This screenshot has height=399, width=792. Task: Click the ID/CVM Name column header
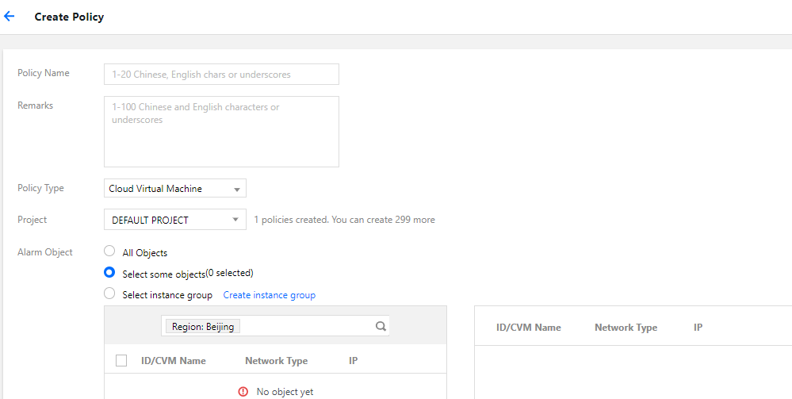tap(173, 361)
